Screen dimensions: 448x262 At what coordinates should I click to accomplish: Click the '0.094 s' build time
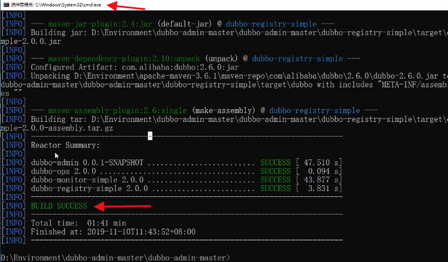coord(323,171)
